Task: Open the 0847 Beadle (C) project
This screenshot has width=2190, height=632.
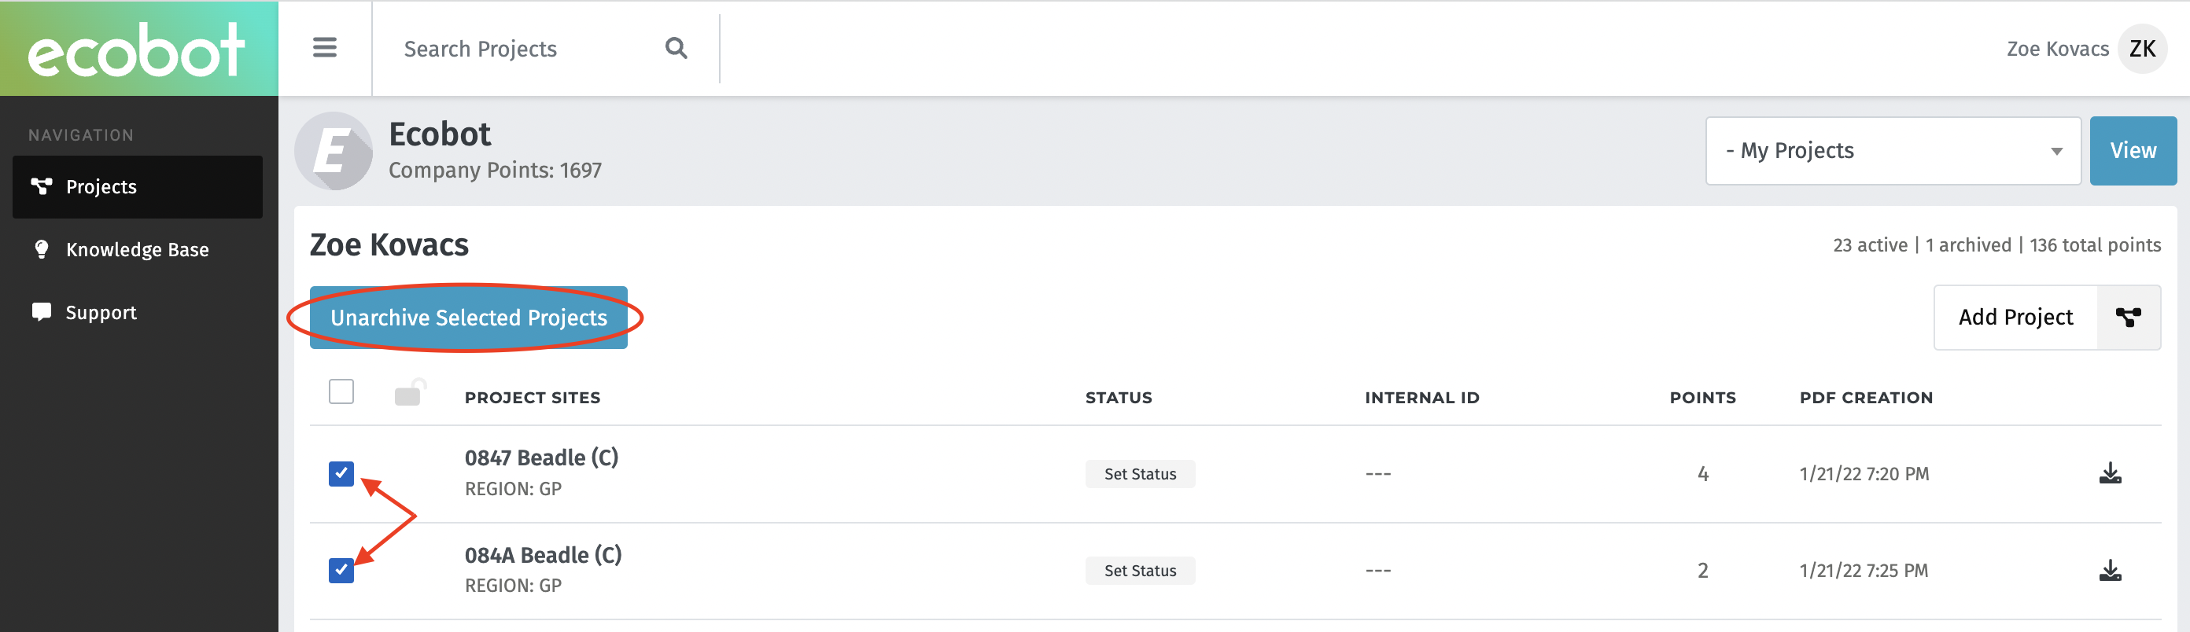Action: 540,457
